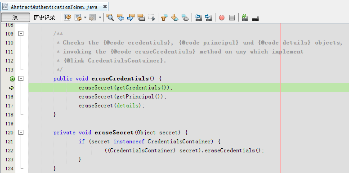Click line number 122 in the gutter
This screenshot has height=173, width=349.
tap(9, 151)
